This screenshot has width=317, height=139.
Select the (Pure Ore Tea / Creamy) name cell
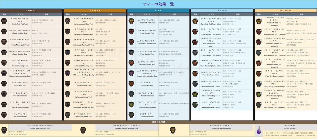(274, 73)
